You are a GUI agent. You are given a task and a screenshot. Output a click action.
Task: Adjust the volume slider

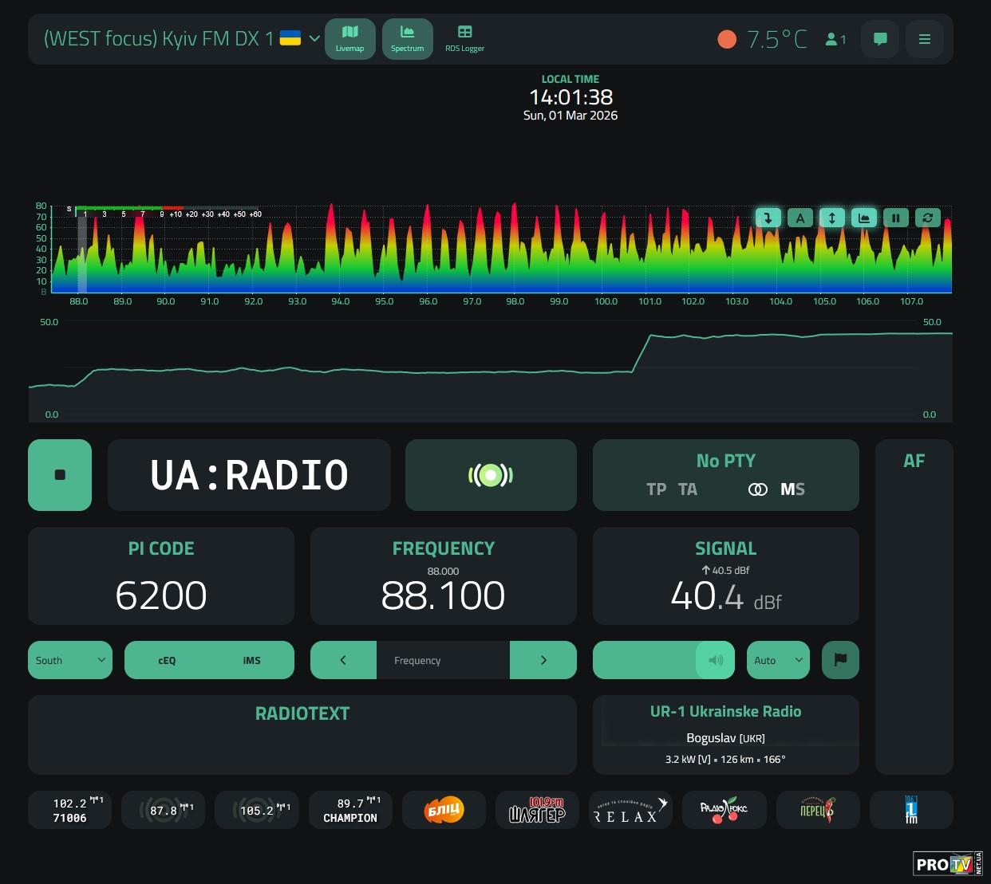tap(646, 660)
